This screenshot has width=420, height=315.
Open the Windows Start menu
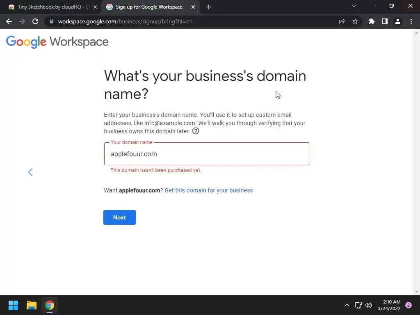tap(13, 305)
